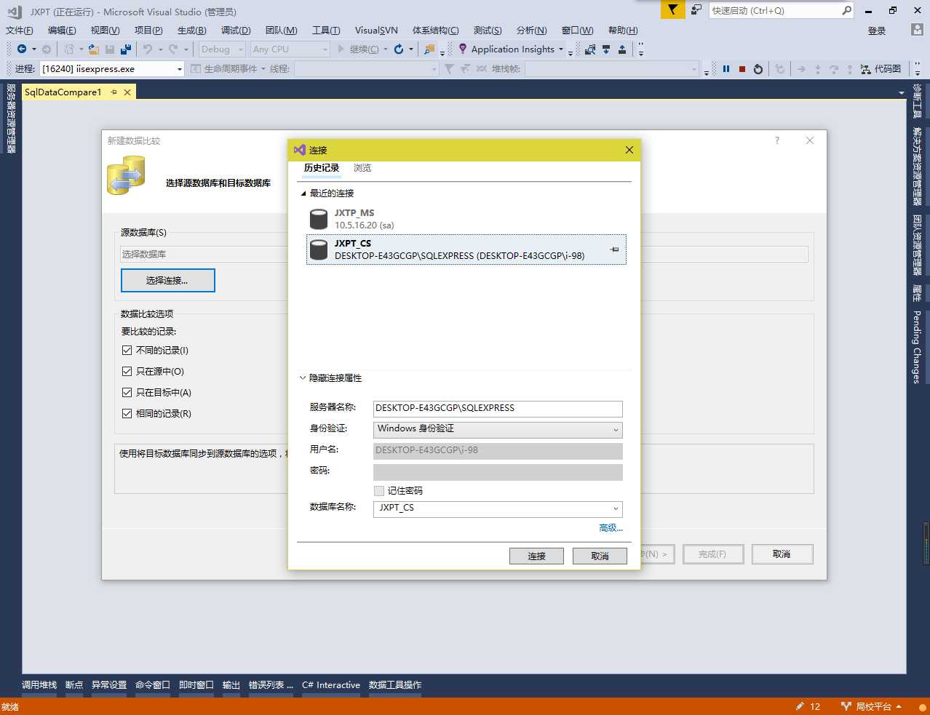930x715 pixels.
Task: Select the JXTP_MS recent connection
Action: click(x=466, y=219)
